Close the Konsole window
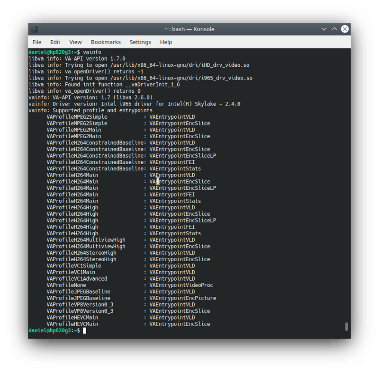This screenshot has height=372, width=379. tap(345, 29)
